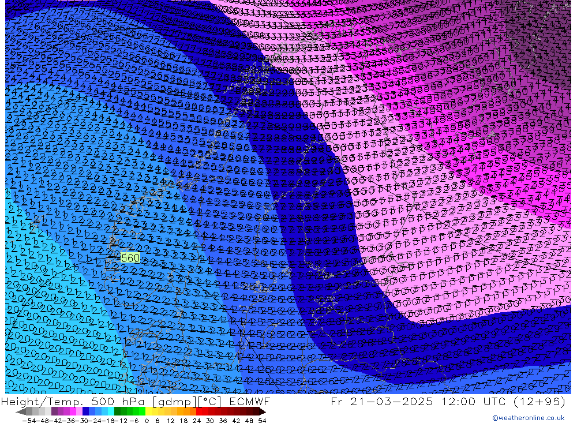Screen dimensions: 577x423
Task: Click the 12:00 UTC time text
Action: [x=474, y=401]
